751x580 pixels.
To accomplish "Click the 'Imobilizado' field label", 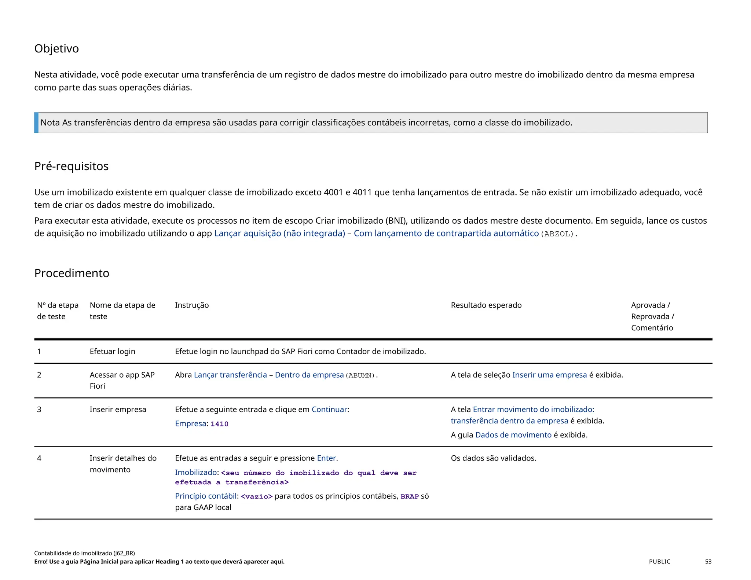I will click(196, 473).
